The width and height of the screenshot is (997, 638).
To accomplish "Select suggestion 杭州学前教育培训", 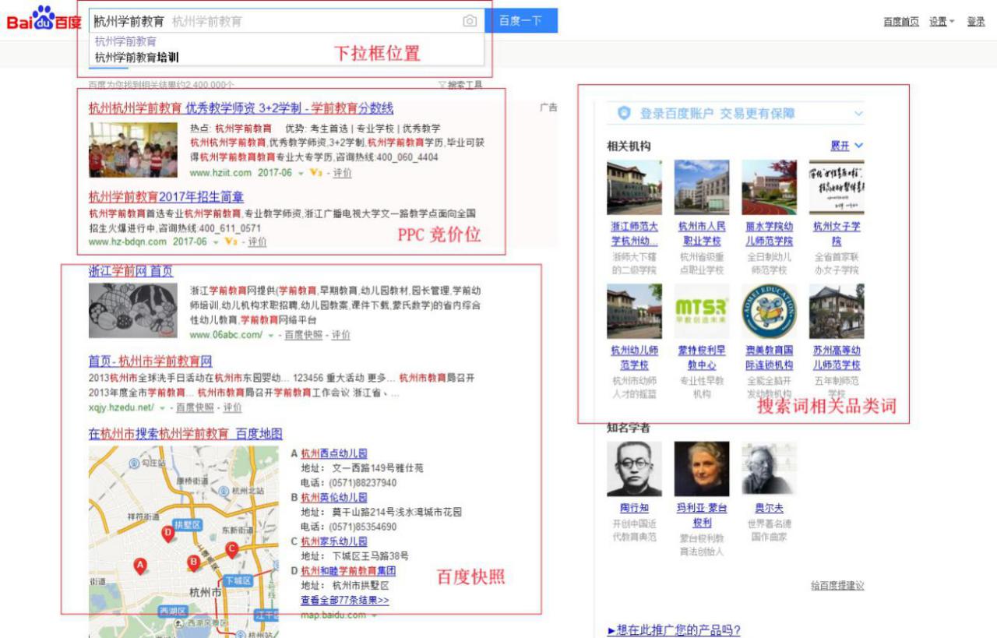I will [x=137, y=57].
